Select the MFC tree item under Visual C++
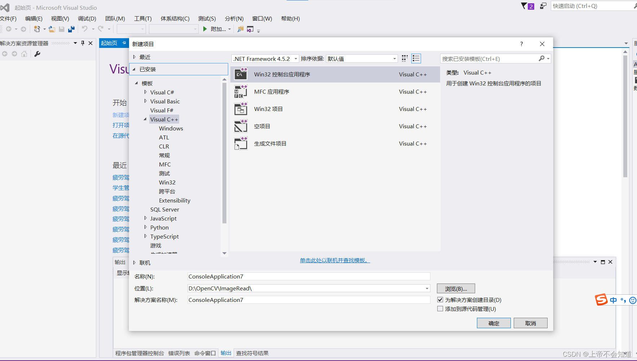Screen dimensions: 637x361 tap(165, 164)
